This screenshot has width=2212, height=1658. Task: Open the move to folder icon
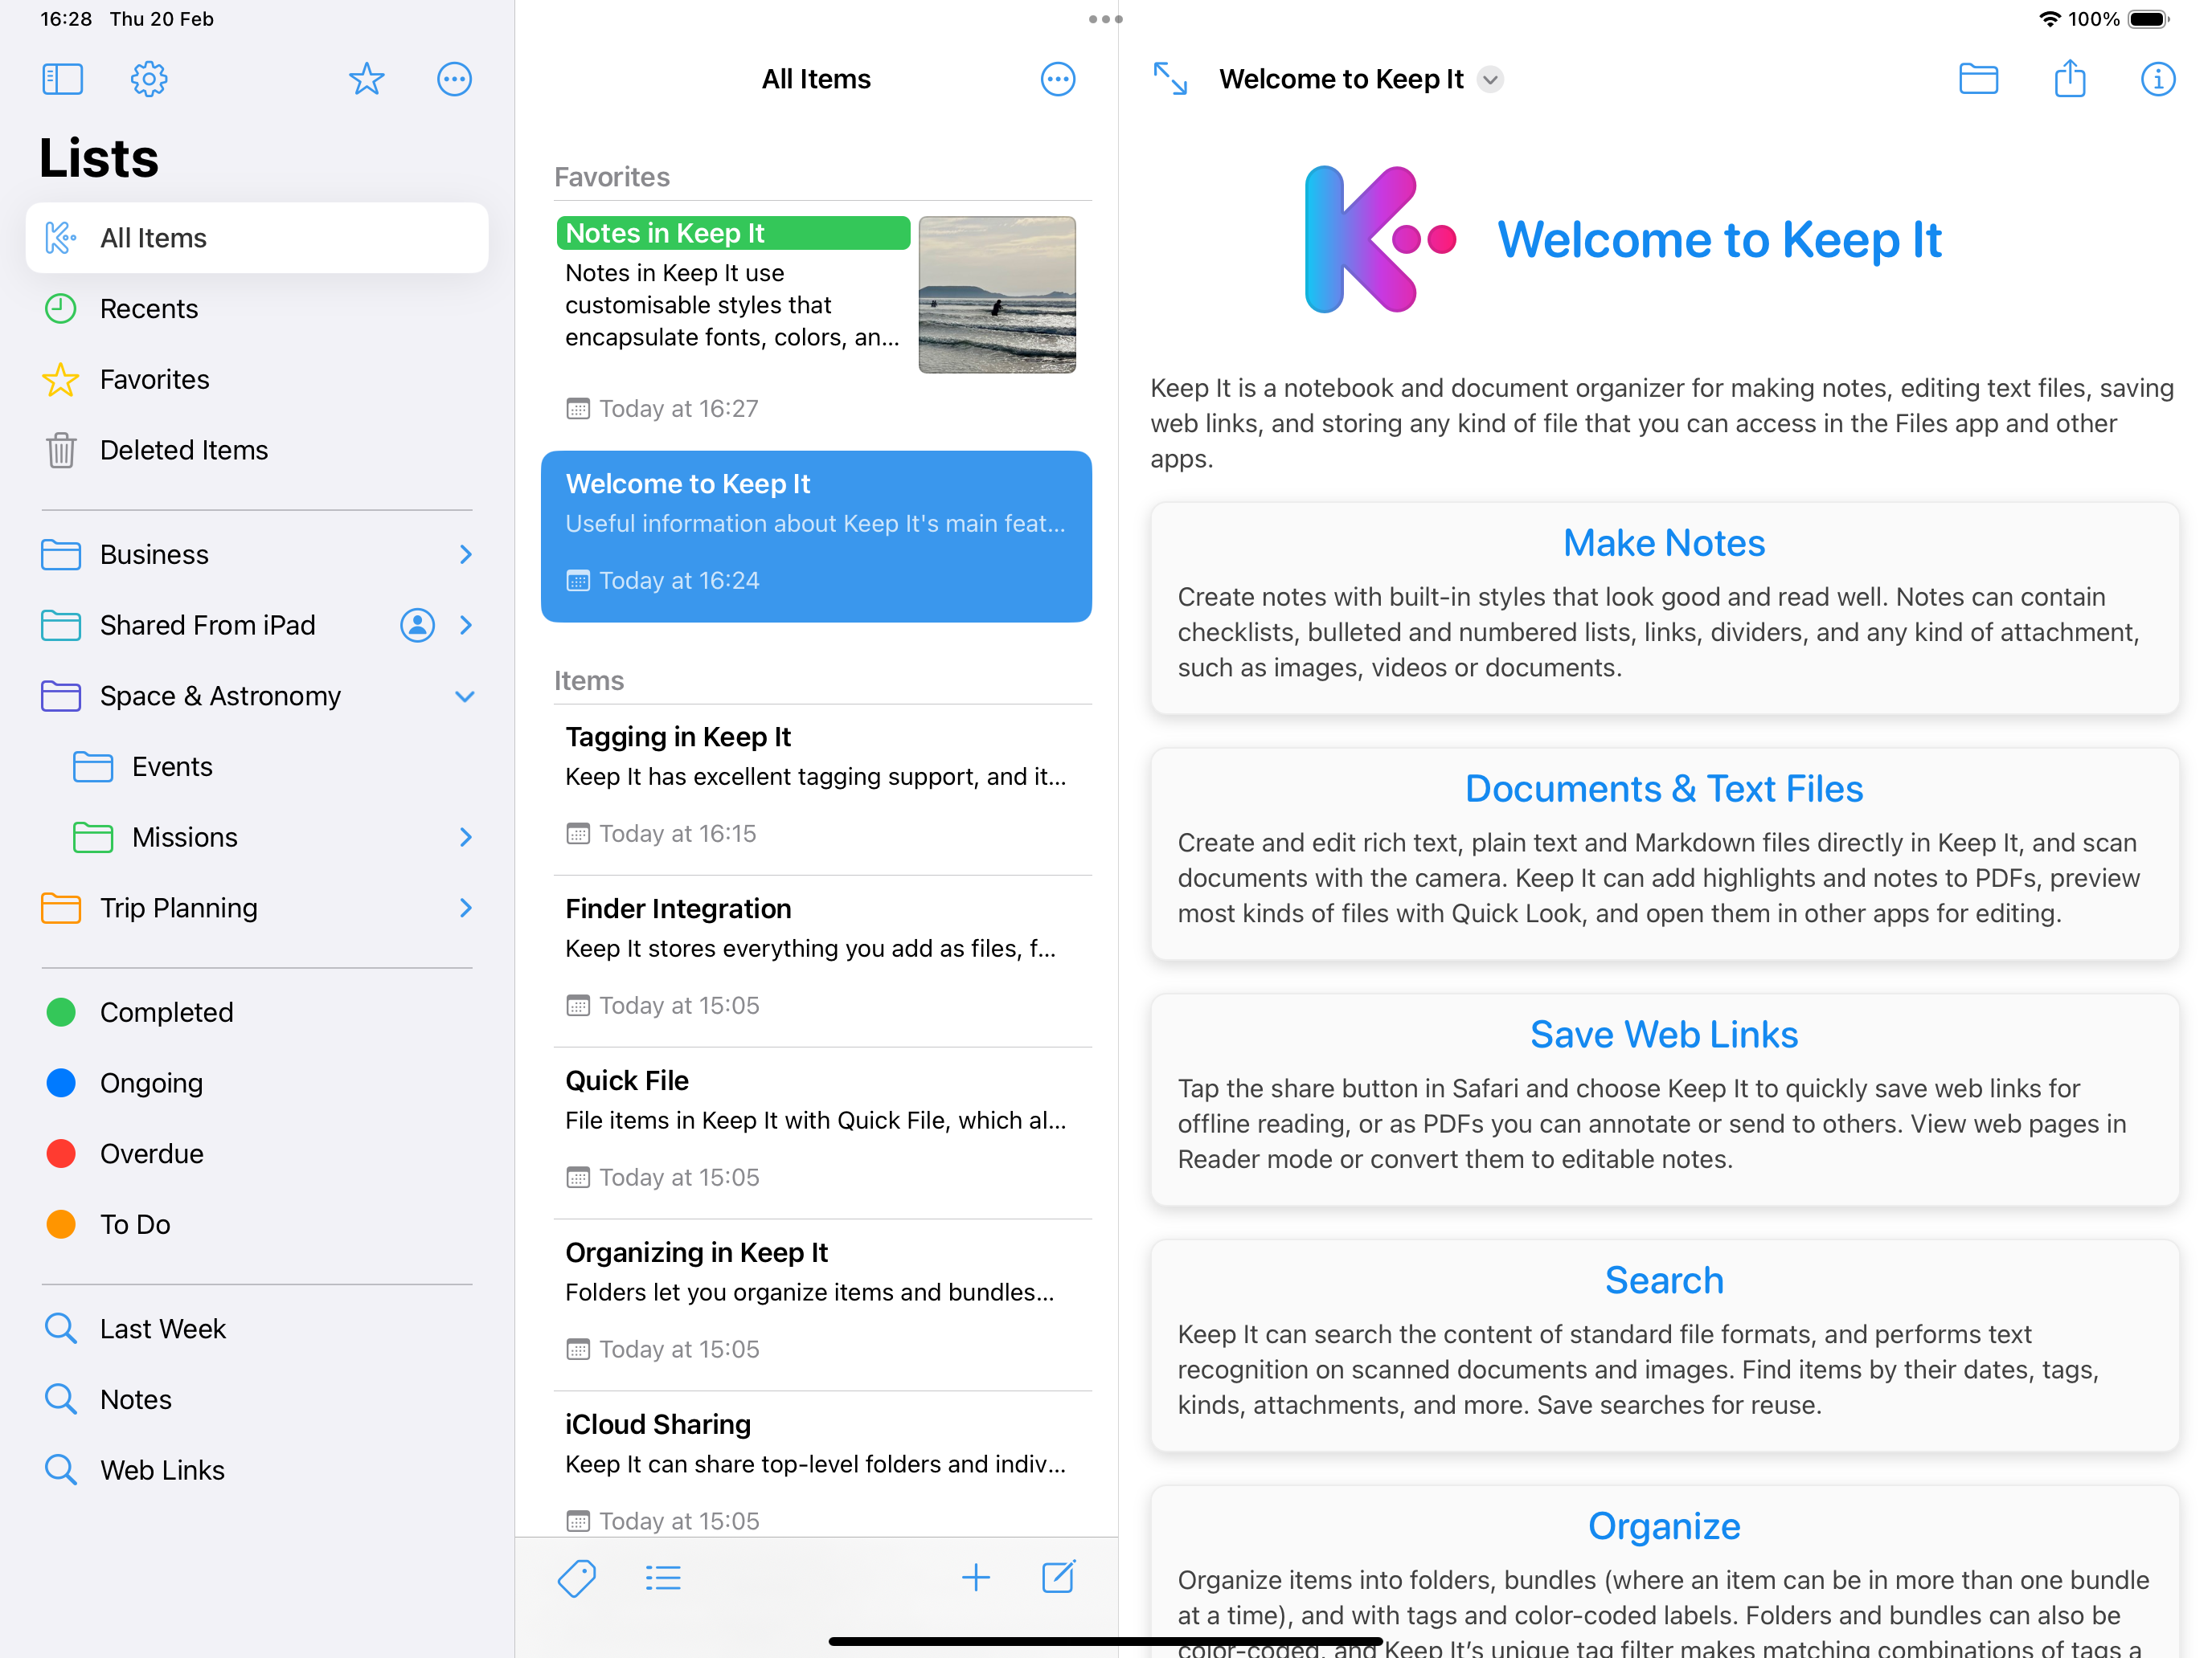(1978, 79)
